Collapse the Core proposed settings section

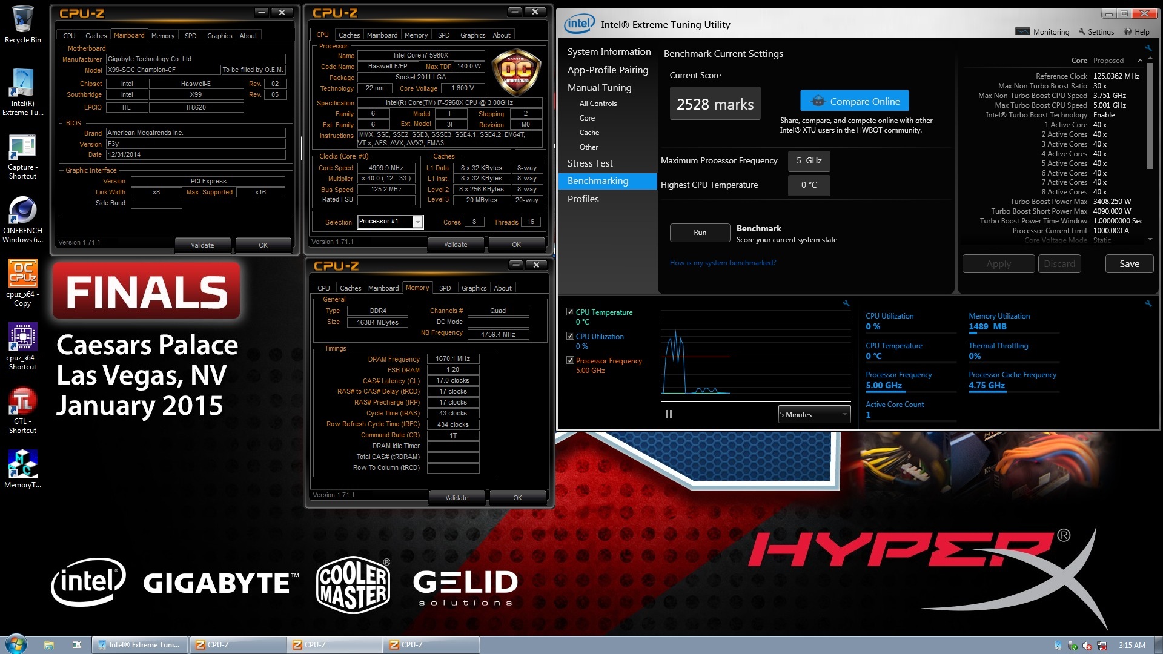(x=1140, y=61)
